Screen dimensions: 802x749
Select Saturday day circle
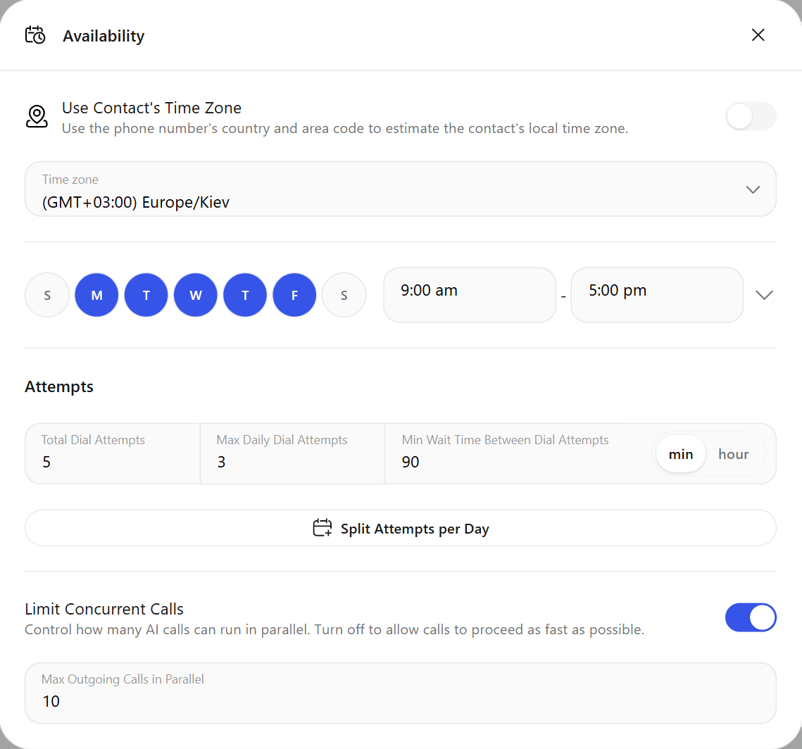point(344,295)
